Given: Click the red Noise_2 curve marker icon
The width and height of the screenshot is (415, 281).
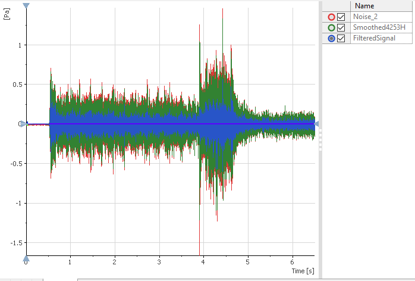Looking at the screenshot, I should coord(331,17).
